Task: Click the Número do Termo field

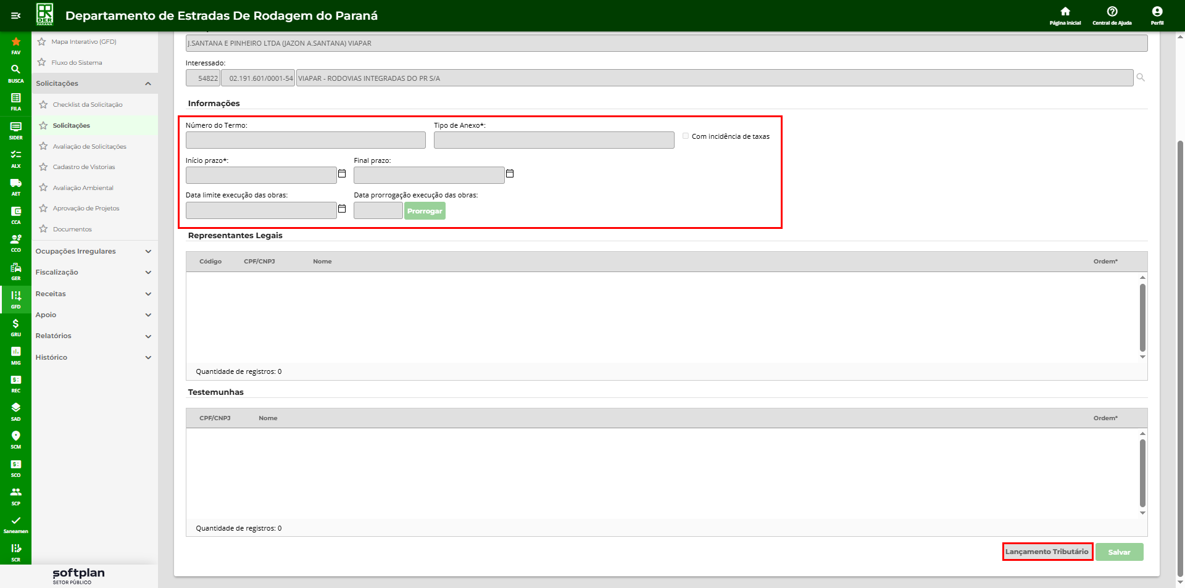Action: pos(306,141)
